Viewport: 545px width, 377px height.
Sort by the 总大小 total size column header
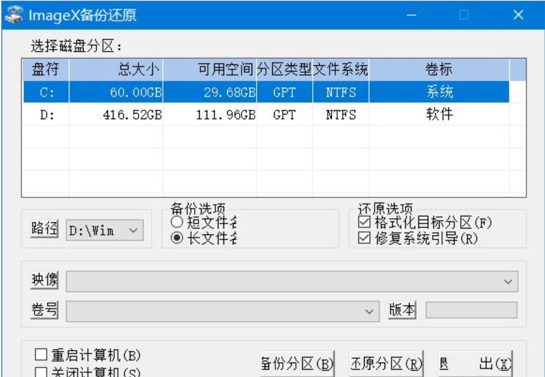click(x=116, y=70)
